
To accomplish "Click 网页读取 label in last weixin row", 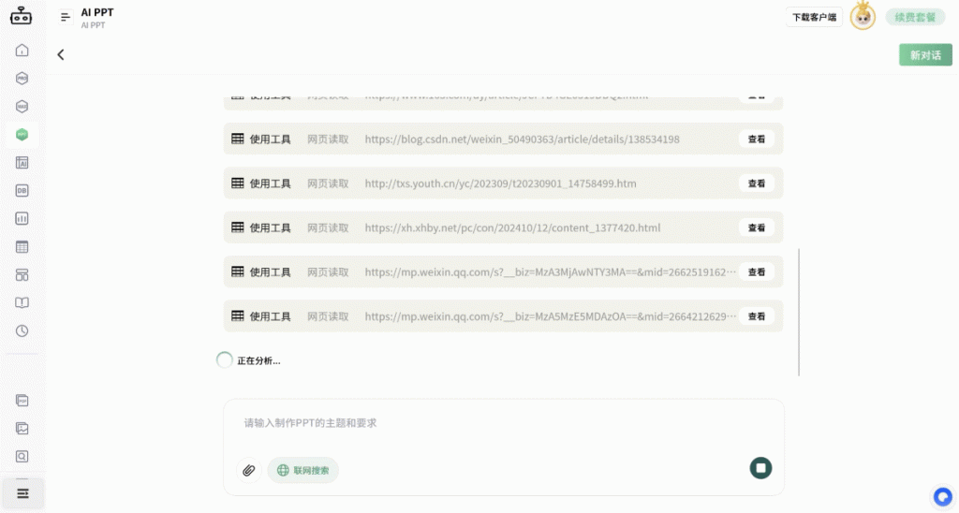I will (328, 316).
